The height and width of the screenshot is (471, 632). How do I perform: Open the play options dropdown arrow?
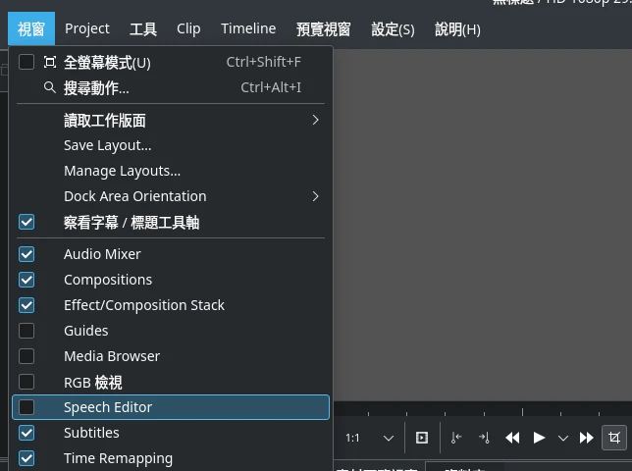coord(563,438)
